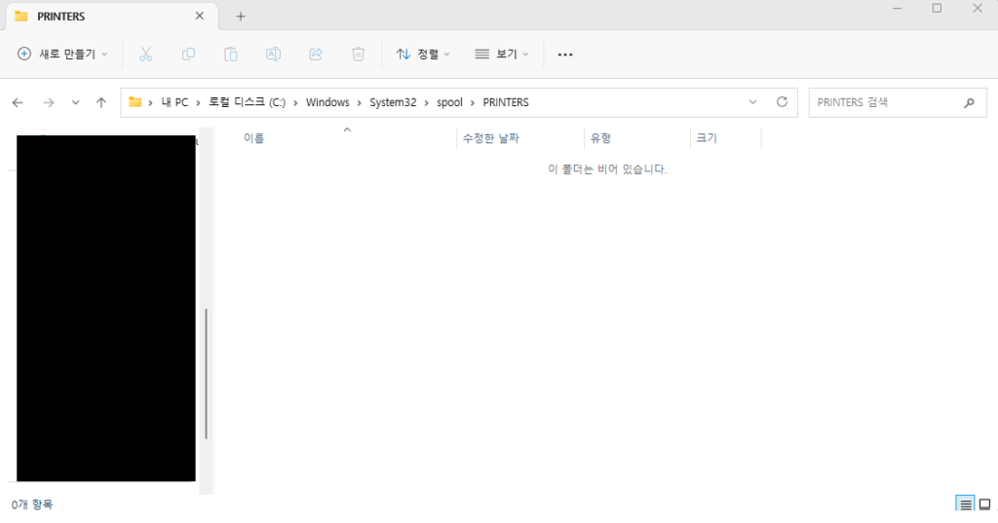Select 내 PC in the breadcrumb
998x523 pixels.
[174, 102]
